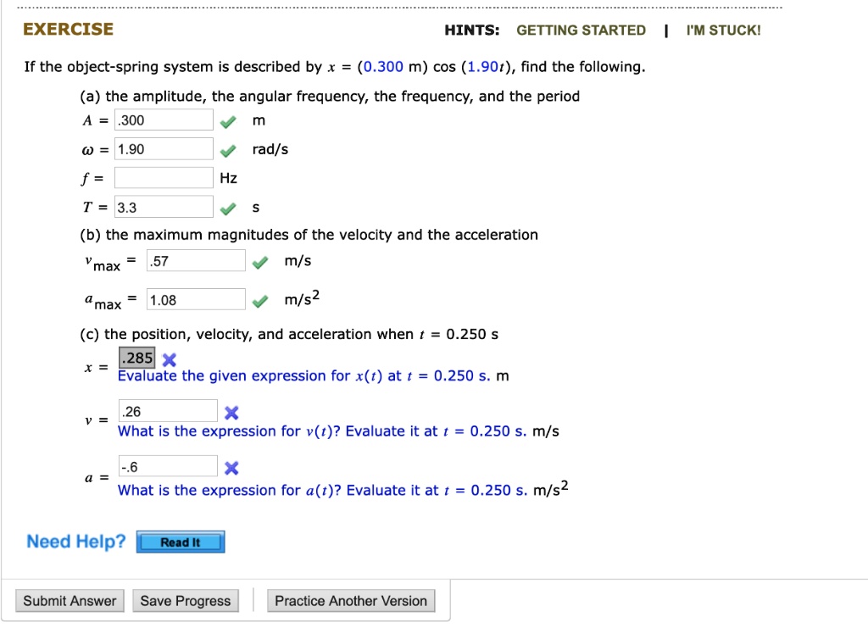Click the hint Evaluate the given expression for x(t)
Screen dimensions: 868x628
click(313, 375)
